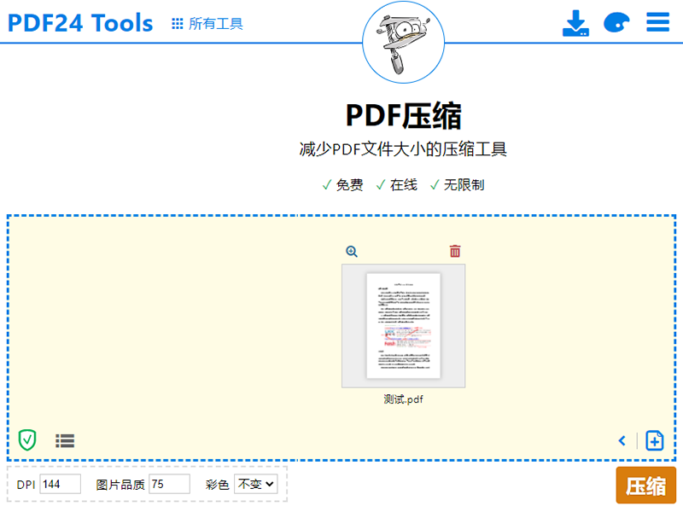Open the hamburger menu
The width and height of the screenshot is (683, 512).
[657, 22]
